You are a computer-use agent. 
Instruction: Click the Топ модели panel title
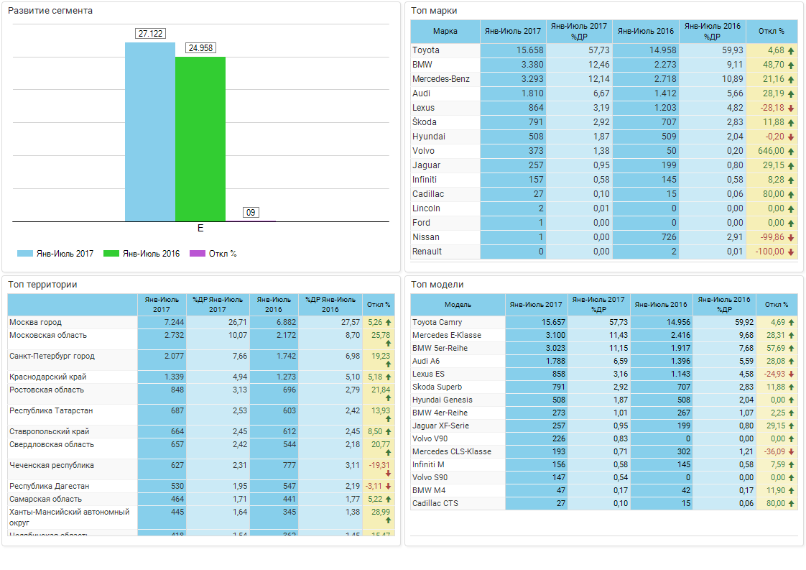pos(437,285)
